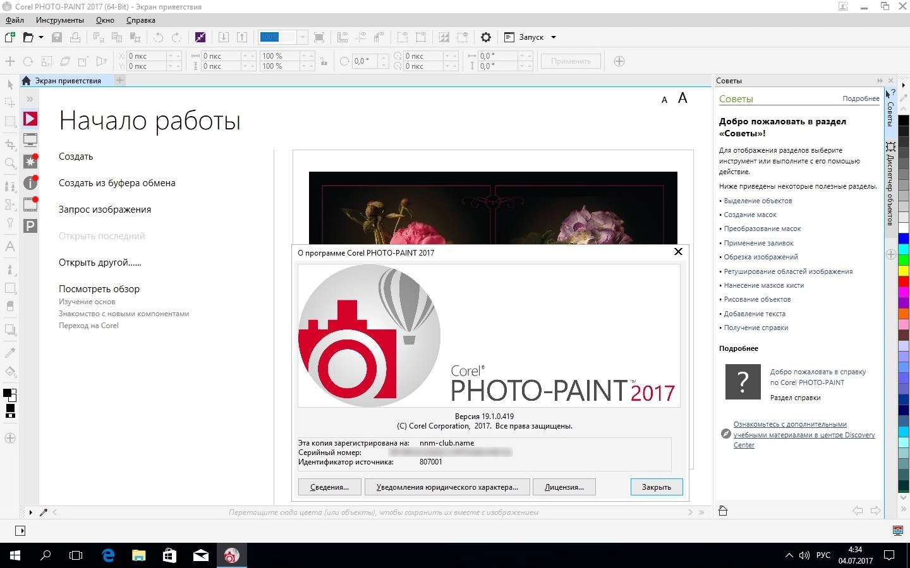Click the question mark help icon
The height and width of the screenshot is (568, 910).
point(743,381)
